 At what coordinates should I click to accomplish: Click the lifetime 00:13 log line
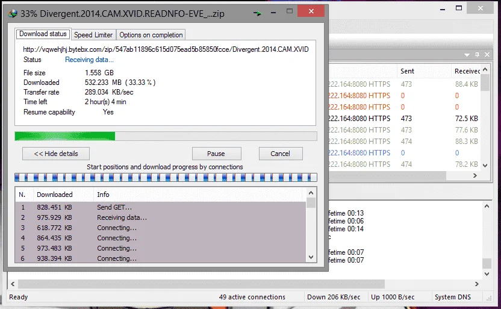[346, 213]
